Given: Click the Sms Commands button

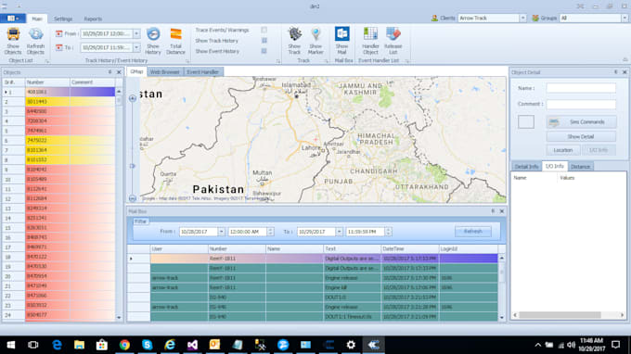Looking at the screenshot, I should (x=581, y=122).
